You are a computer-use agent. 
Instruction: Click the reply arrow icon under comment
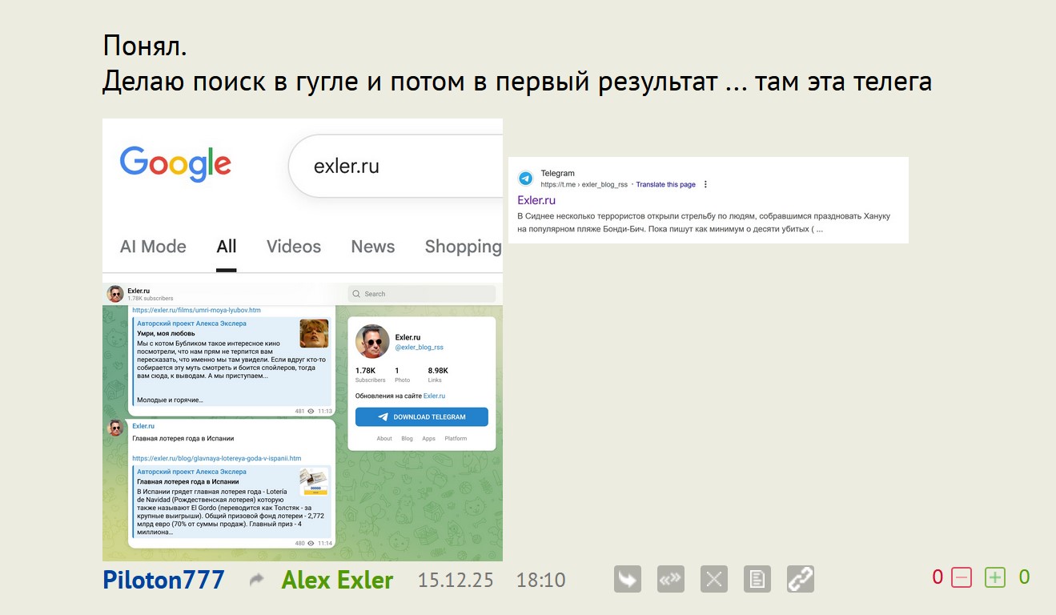pyautogui.click(x=628, y=579)
